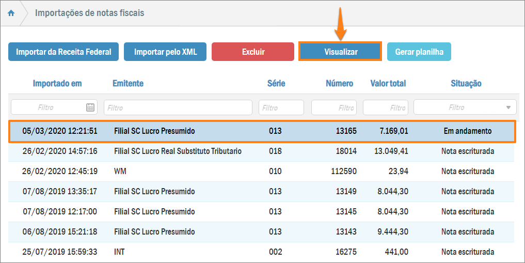525x263 pixels.
Task: Open calendar picker in Importado em filter
Action: coord(90,107)
